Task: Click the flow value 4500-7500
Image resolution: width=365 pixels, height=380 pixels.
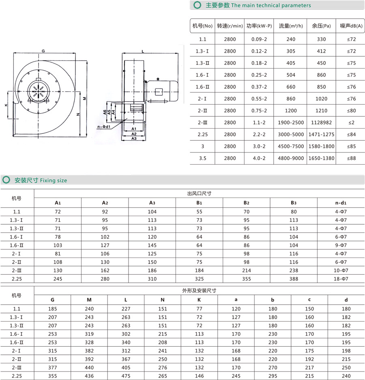Action: 291,146
